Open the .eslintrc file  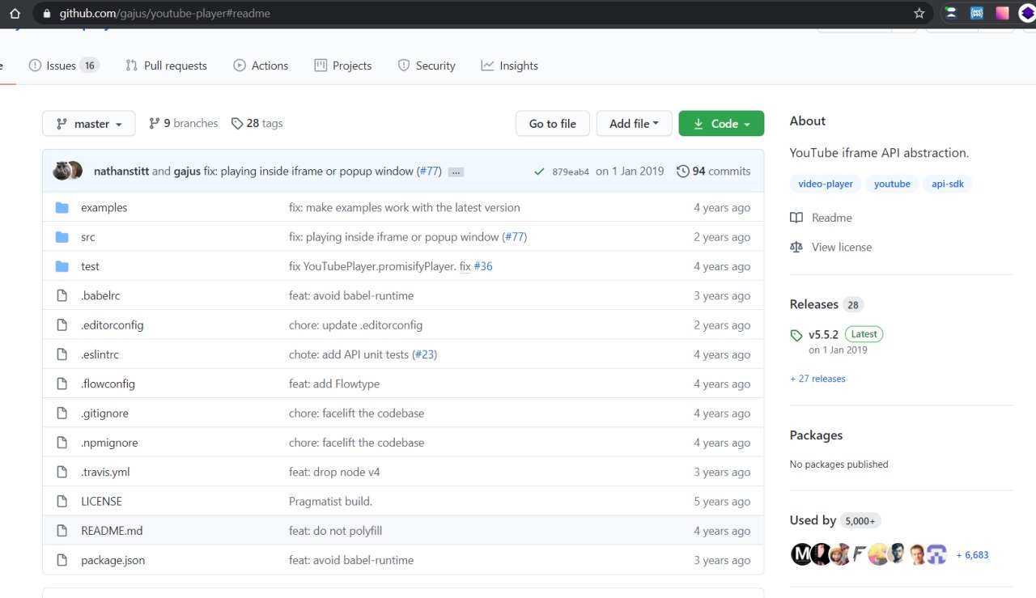coord(100,354)
